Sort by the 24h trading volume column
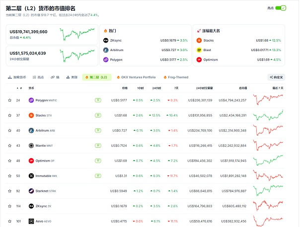Screen dimensions: 300x227 [x=204, y=88]
